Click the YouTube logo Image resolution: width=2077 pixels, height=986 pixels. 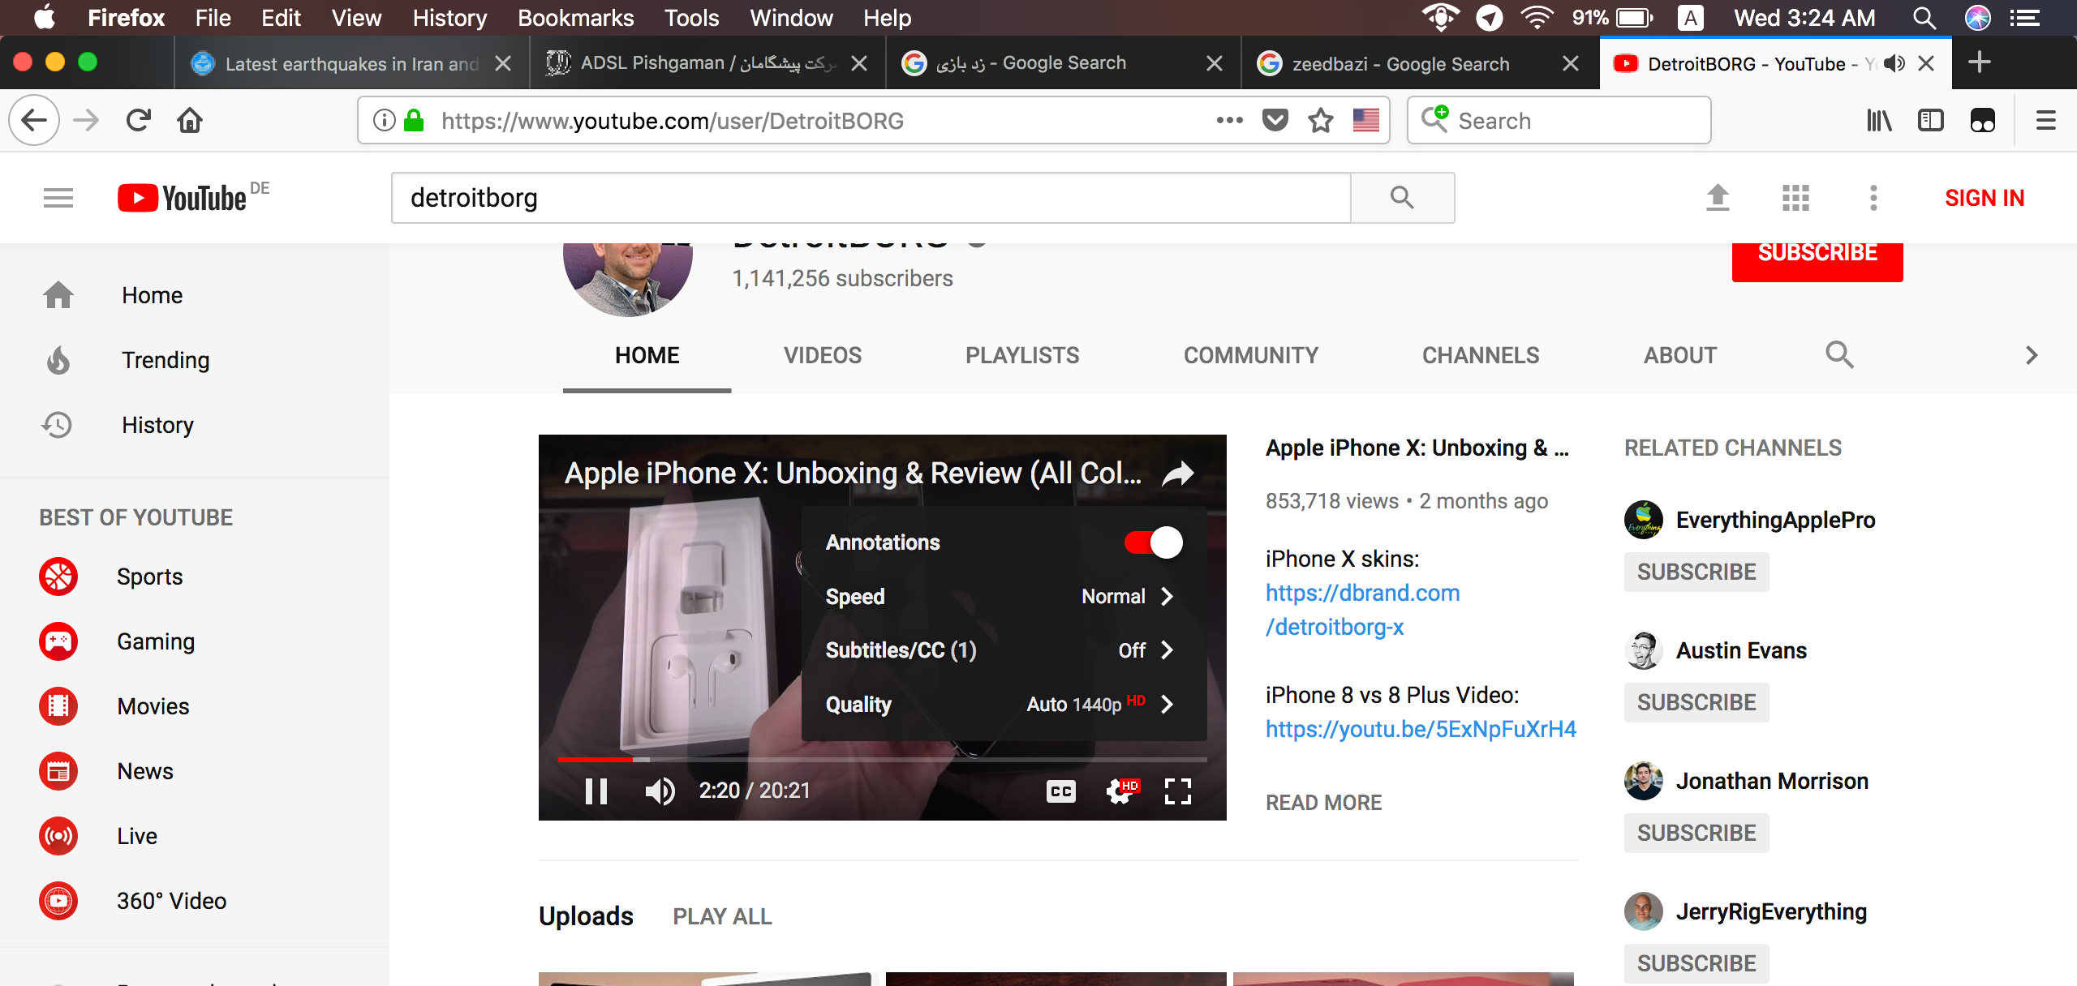tap(183, 198)
